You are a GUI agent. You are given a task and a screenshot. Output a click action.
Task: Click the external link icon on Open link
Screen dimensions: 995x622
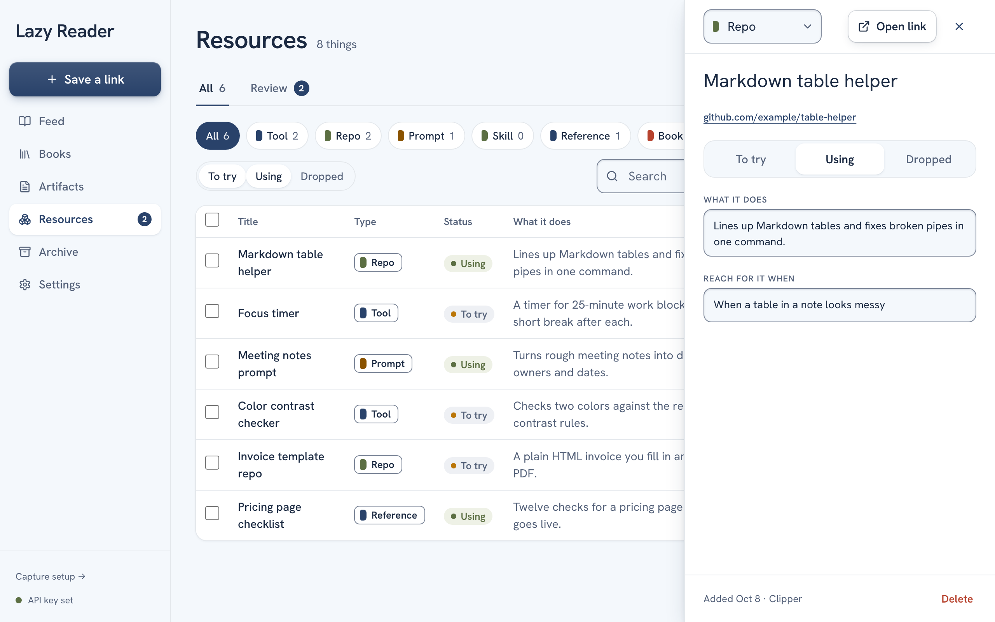(x=864, y=26)
